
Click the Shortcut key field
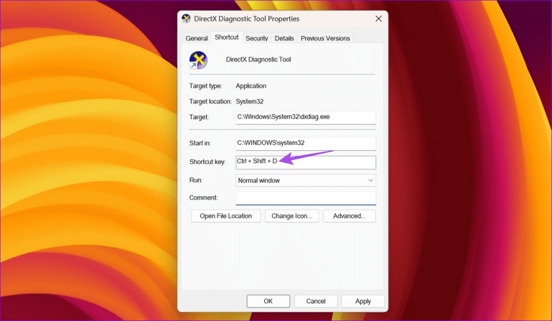click(305, 162)
